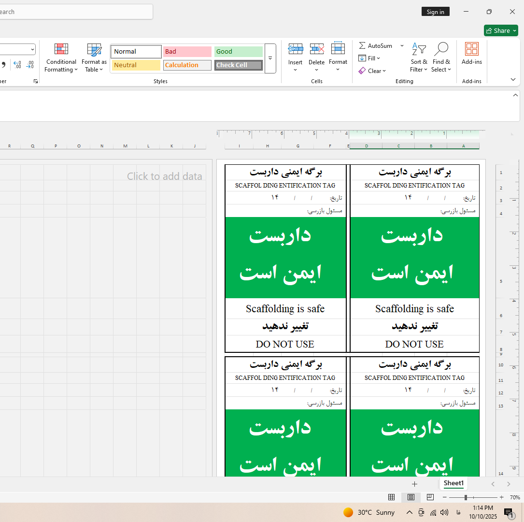Switch to Page Break Preview

click(430, 497)
